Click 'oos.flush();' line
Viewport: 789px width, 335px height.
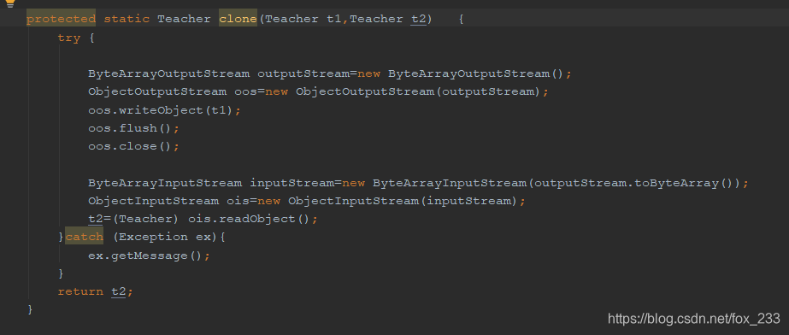click(x=134, y=128)
